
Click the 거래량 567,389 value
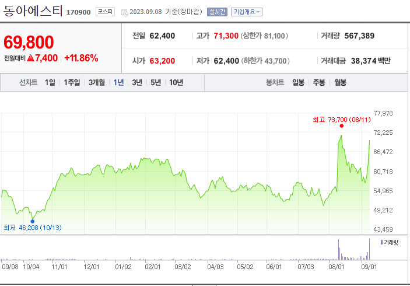tap(359, 36)
